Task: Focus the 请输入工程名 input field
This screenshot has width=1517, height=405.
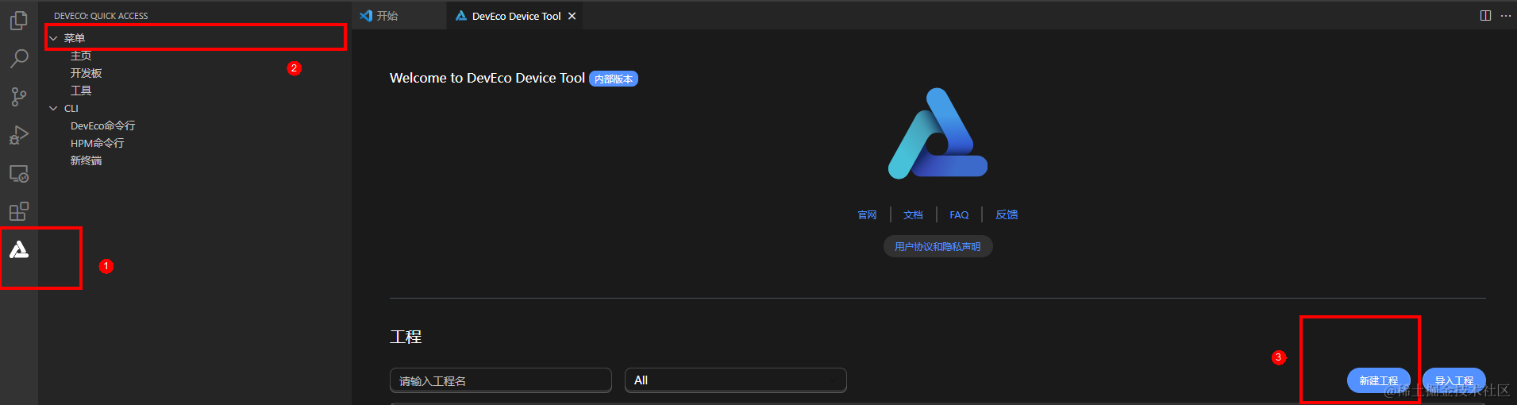Action: click(501, 380)
